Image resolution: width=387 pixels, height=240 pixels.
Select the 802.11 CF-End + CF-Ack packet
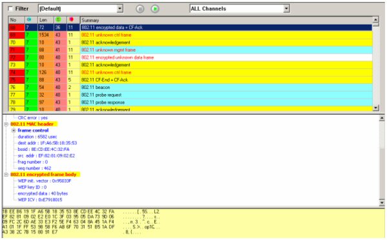191,80
